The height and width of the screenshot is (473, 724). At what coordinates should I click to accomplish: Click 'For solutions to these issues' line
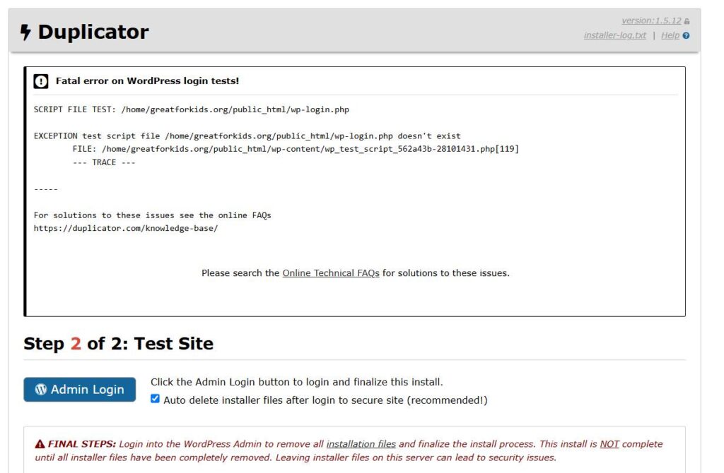coord(153,215)
